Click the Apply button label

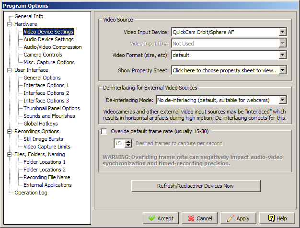click(x=243, y=218)
